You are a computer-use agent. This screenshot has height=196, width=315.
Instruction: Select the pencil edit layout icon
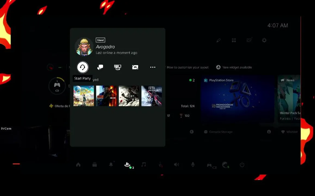point(219,41)
